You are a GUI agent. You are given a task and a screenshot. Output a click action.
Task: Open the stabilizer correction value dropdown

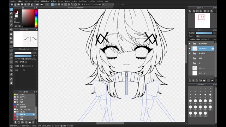(x=108, y=5)
